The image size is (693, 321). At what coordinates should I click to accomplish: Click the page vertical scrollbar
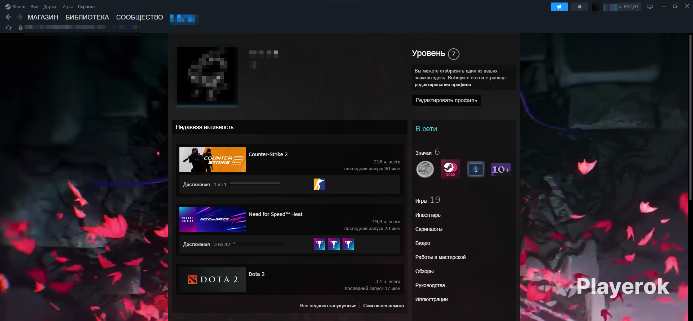pos(690,117)
